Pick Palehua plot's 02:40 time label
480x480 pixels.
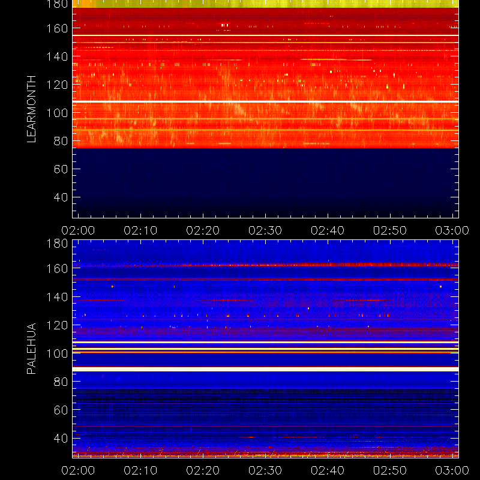click(328, 470)
